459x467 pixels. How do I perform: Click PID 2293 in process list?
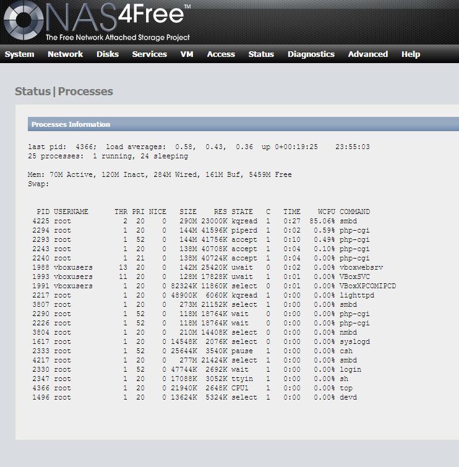[x=41, y=239]
